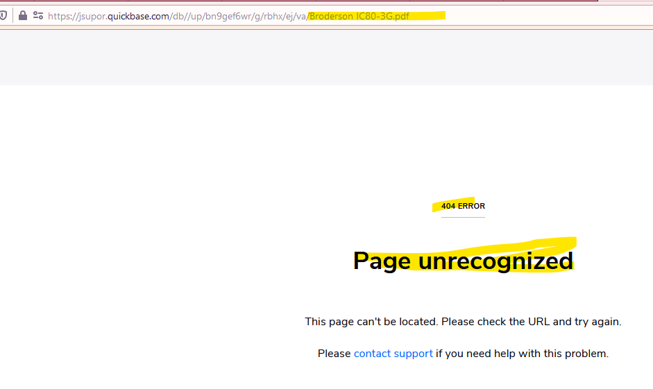
Task: Click the URL address bar text
Action: [228, 16]
